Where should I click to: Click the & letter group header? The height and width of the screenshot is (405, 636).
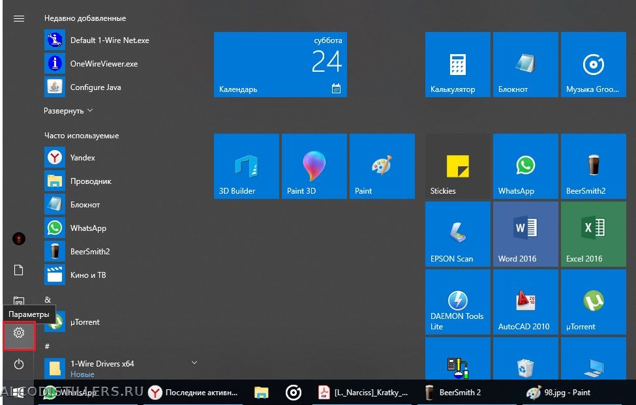(x=48, y=299)
